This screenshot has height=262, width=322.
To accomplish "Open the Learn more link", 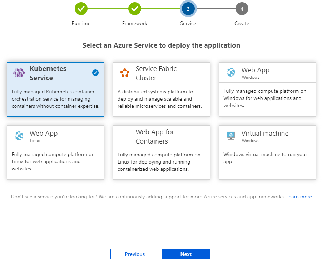I will (x=299, y=196).
